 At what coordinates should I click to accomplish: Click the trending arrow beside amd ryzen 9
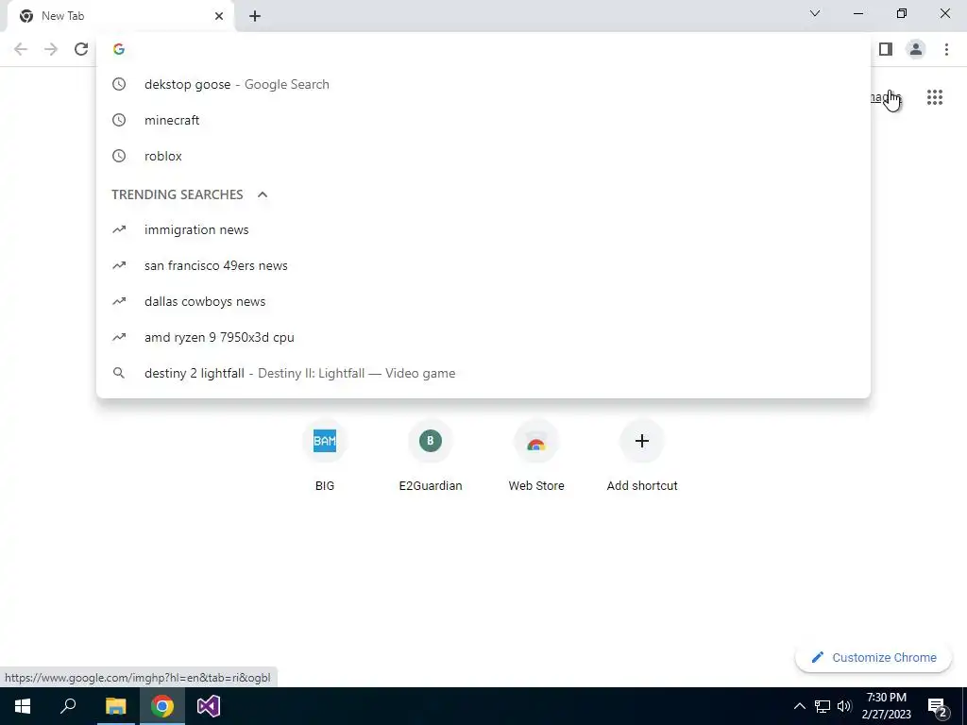pos(119,337)
